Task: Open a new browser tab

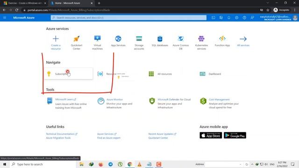Action: [x=99, y=3]
